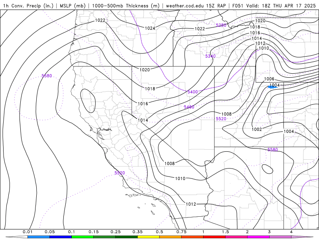
Task: Click the 0.1 legend value
Action: tap(71, 232)
